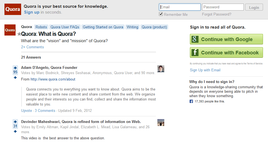
Task: Click Upvote link under Adam's answer
Action: pyautogui.click(x=26, y=111)
